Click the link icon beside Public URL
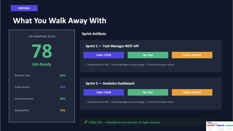 coord(86,122)
